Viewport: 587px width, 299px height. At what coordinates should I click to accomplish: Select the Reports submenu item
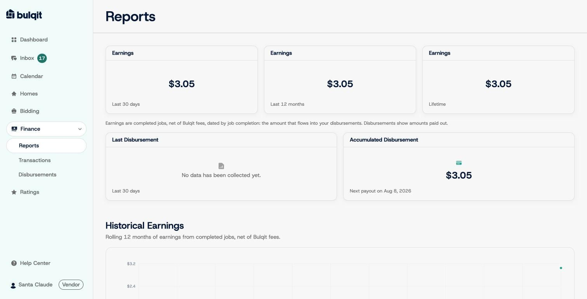tap(46, 146)
